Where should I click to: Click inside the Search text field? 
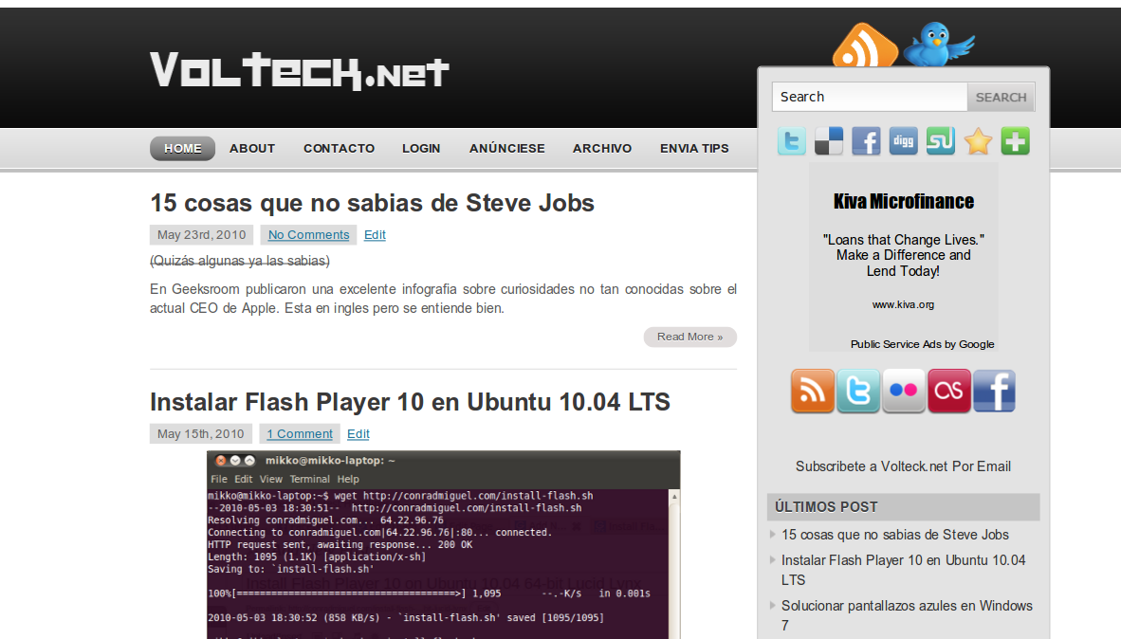point(869,97)
